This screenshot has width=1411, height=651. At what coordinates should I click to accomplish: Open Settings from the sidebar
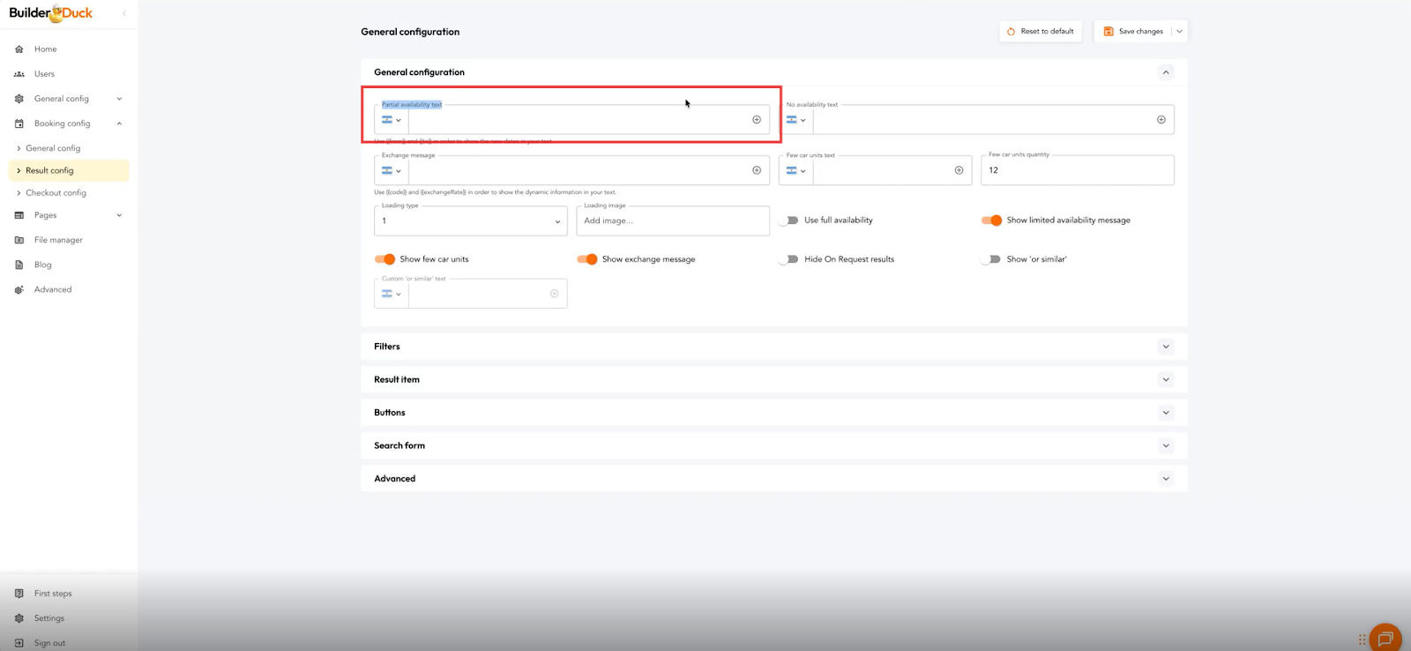tap(49, 618)
